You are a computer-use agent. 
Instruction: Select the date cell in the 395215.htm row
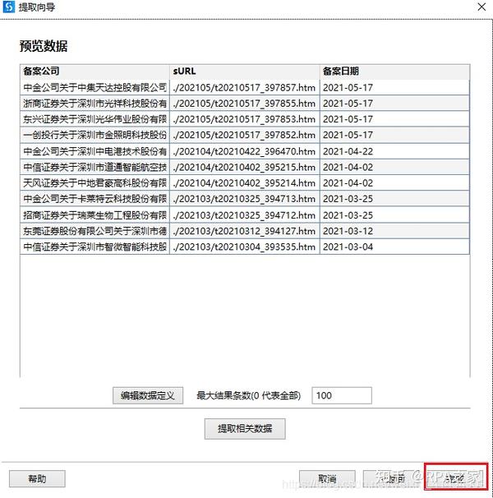pos(394,167)
